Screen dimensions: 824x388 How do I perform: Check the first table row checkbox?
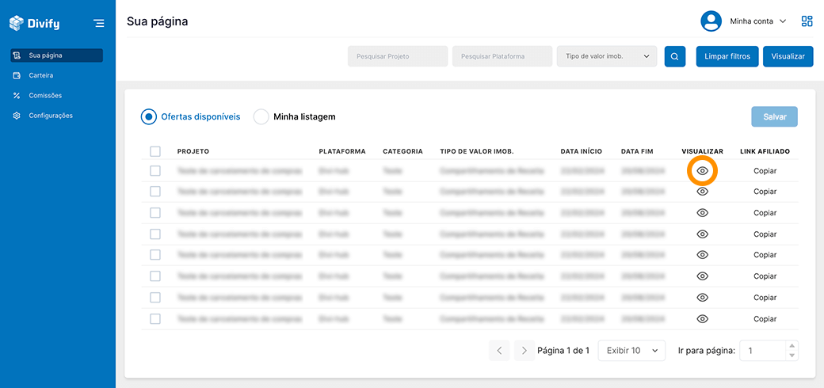[155, 170]
